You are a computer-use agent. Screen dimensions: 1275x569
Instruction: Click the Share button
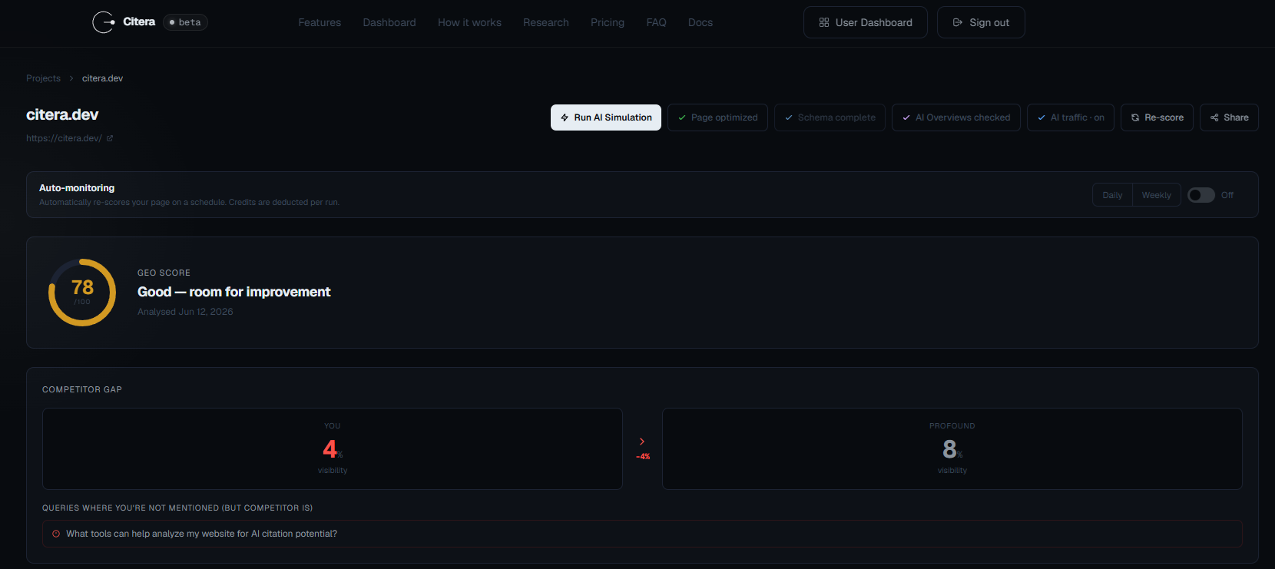(1229, 117)
